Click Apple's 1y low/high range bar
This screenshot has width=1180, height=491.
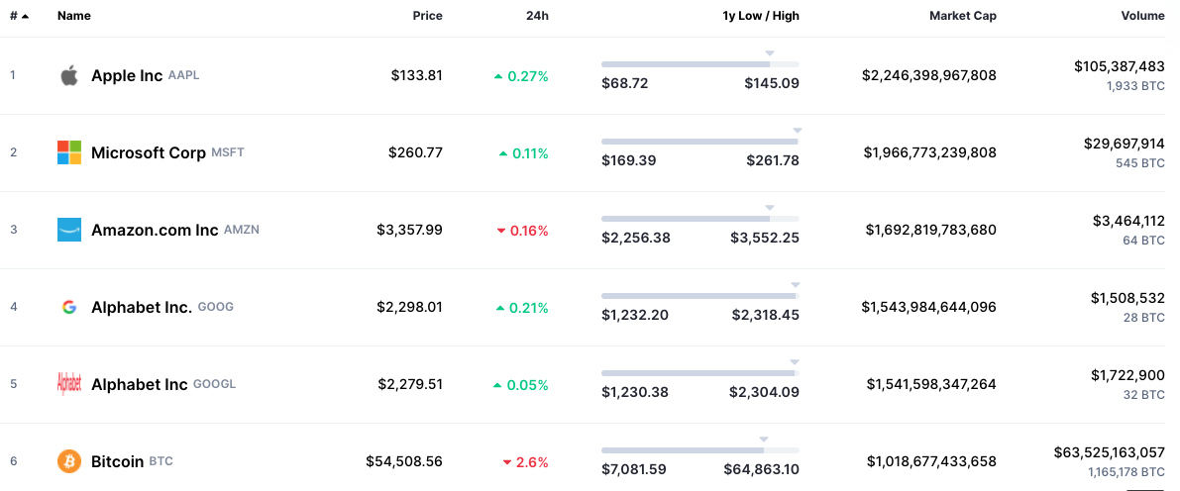pyautogui.click(x=699, y=64)
